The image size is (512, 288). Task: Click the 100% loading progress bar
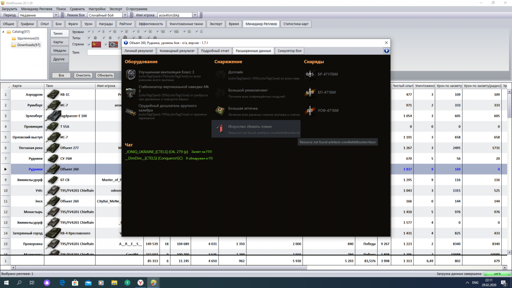[496, 273]
